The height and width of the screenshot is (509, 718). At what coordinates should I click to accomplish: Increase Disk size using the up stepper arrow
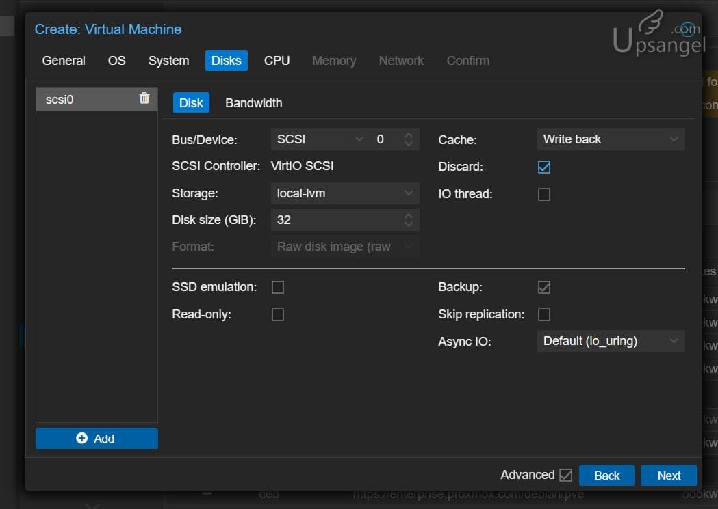[409, 216]
